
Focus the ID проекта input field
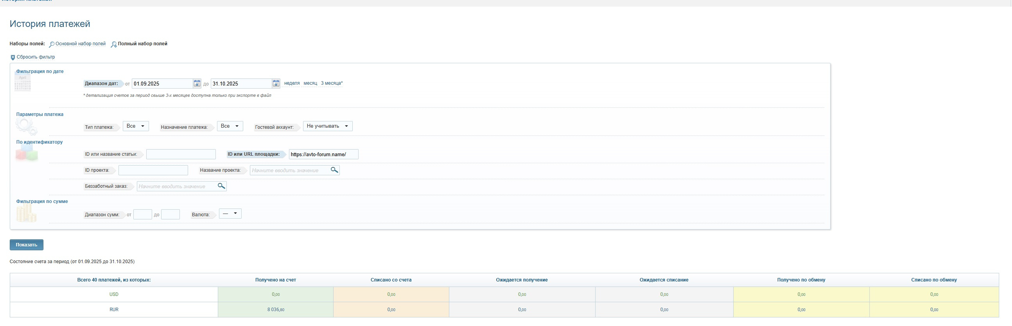(153, 170)
